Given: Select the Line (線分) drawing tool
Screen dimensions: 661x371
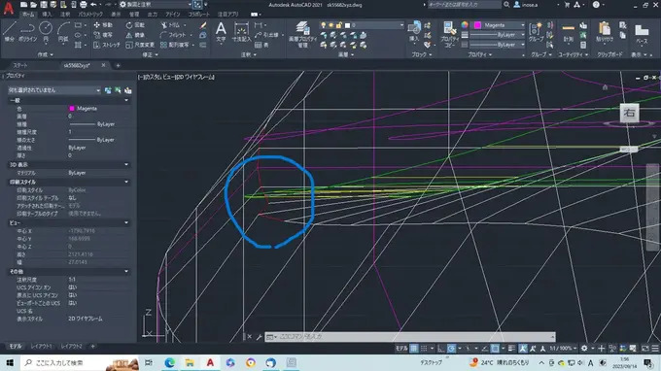Looking at the screenshot, I should click(10, 32).
